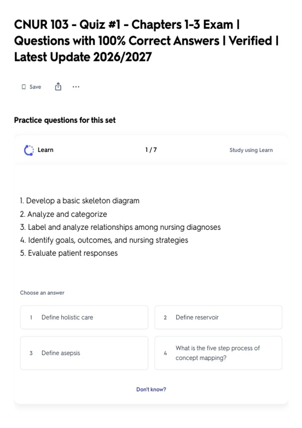Click the bookmark Save icon
The height and width of the screenshot is (428, 302).
pos(24,87)
